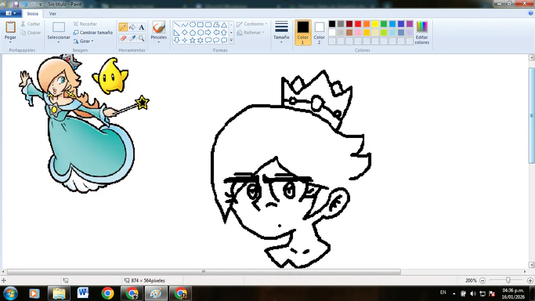Expand the Pegar paste options arrow

10,42
